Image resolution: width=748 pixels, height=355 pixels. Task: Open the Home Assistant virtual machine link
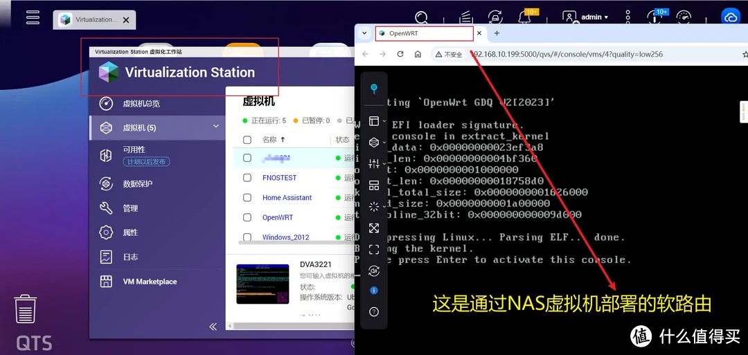[x=287, y=197]
